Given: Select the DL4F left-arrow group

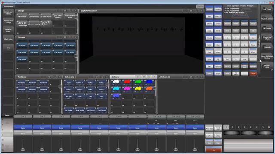Looking at the screenshot, I should tap(46, 24).
